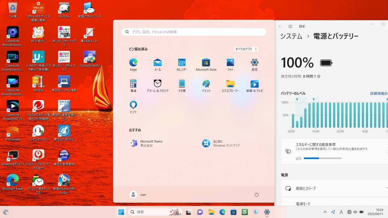
Task: Open エクスプローラー pinned app
Action: pyautogui.click(x=230, y=86)
